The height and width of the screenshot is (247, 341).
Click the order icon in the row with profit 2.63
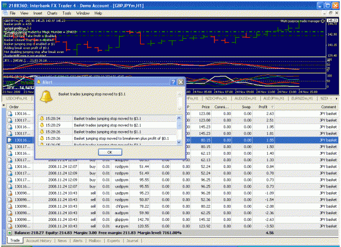pos(10,114)
